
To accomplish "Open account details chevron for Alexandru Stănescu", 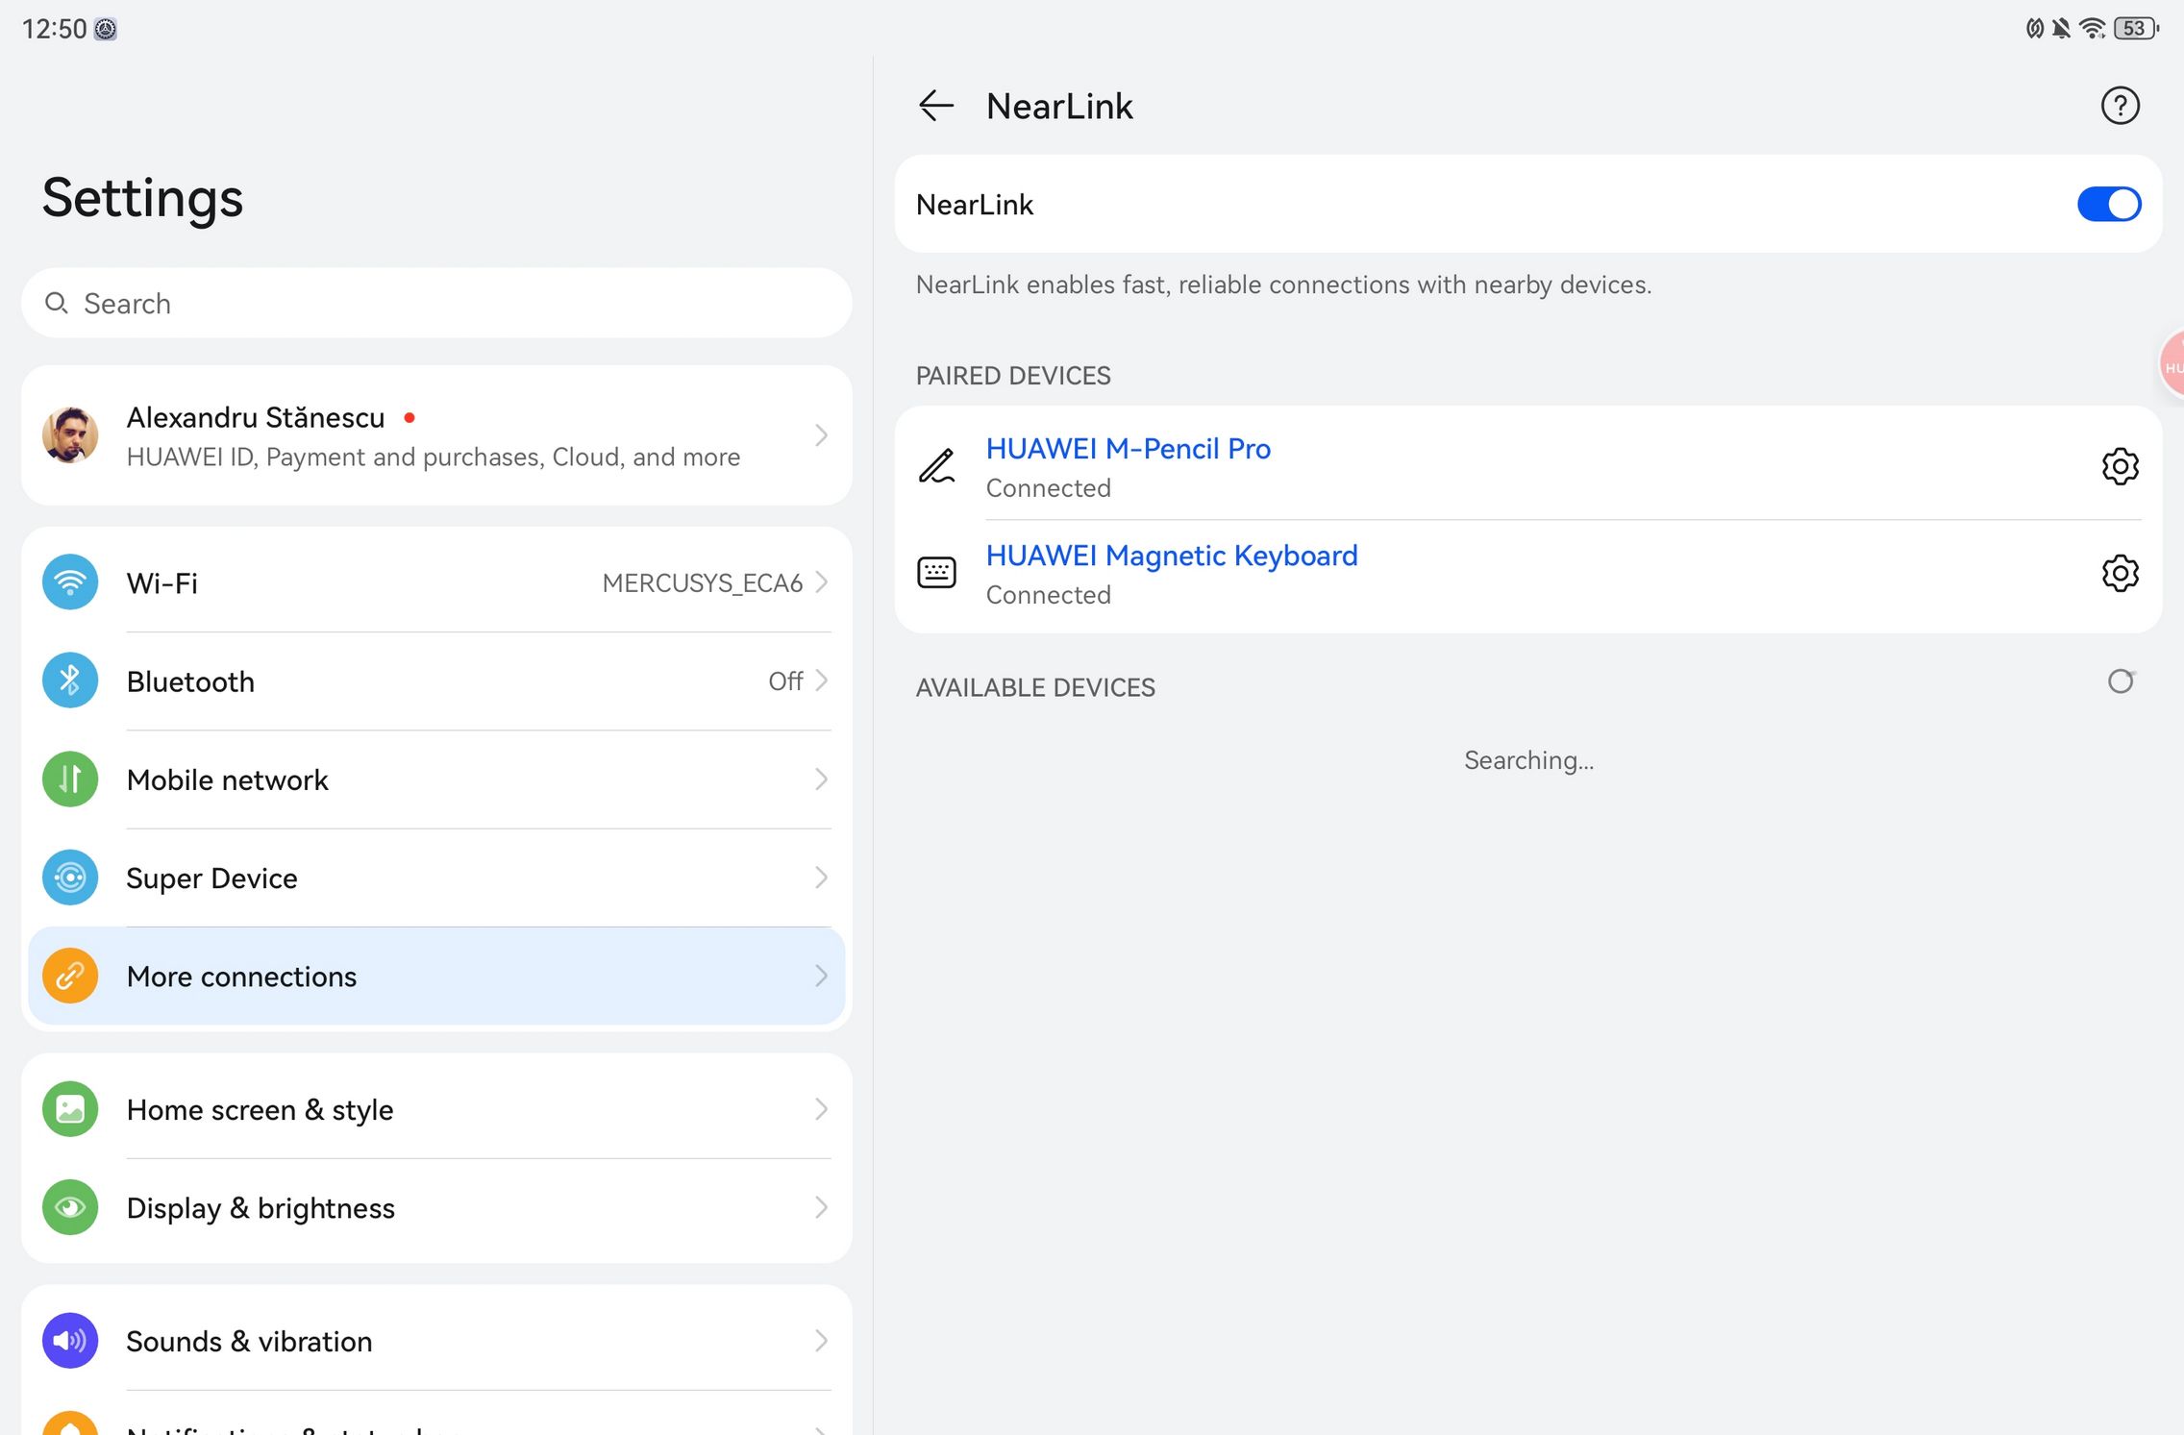I will (x=821, y=435).
